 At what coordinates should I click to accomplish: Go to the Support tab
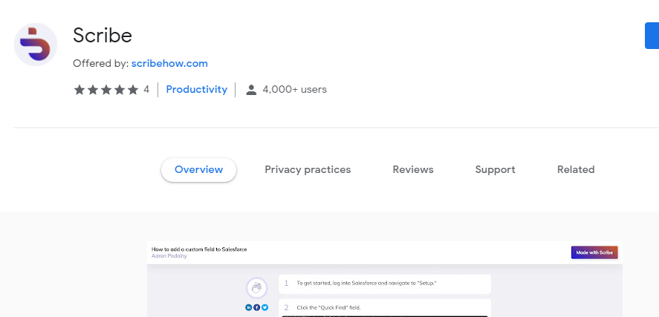pos(495,170)
